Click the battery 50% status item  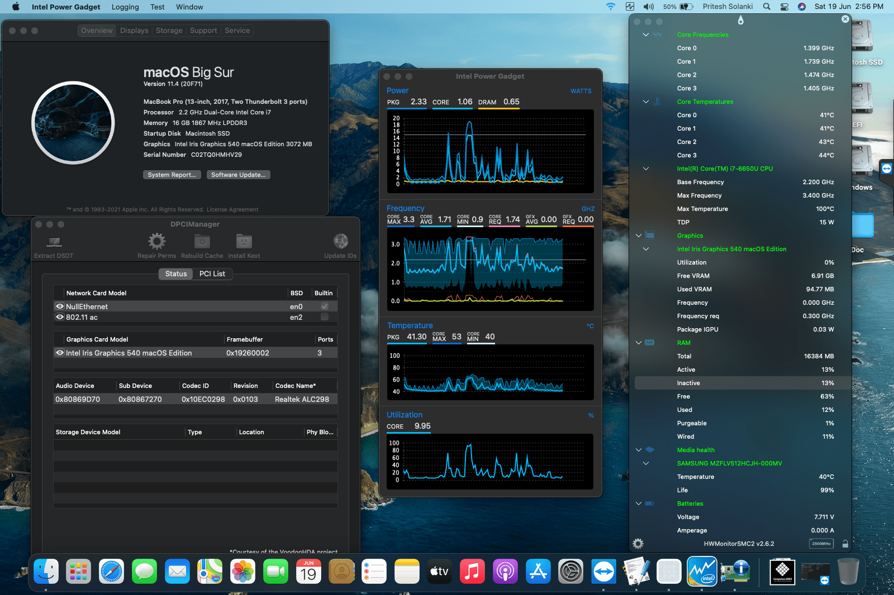tap(678, 7)
